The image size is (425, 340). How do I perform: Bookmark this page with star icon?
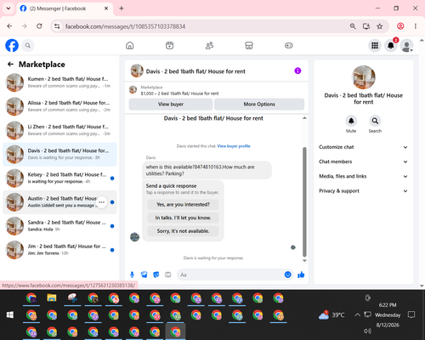click(380, 26)
